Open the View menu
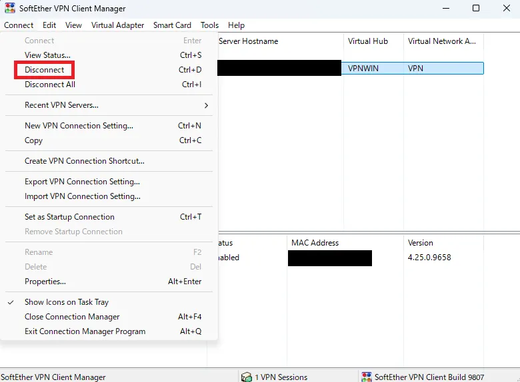The image size is (520, 382). click(73, 25)
